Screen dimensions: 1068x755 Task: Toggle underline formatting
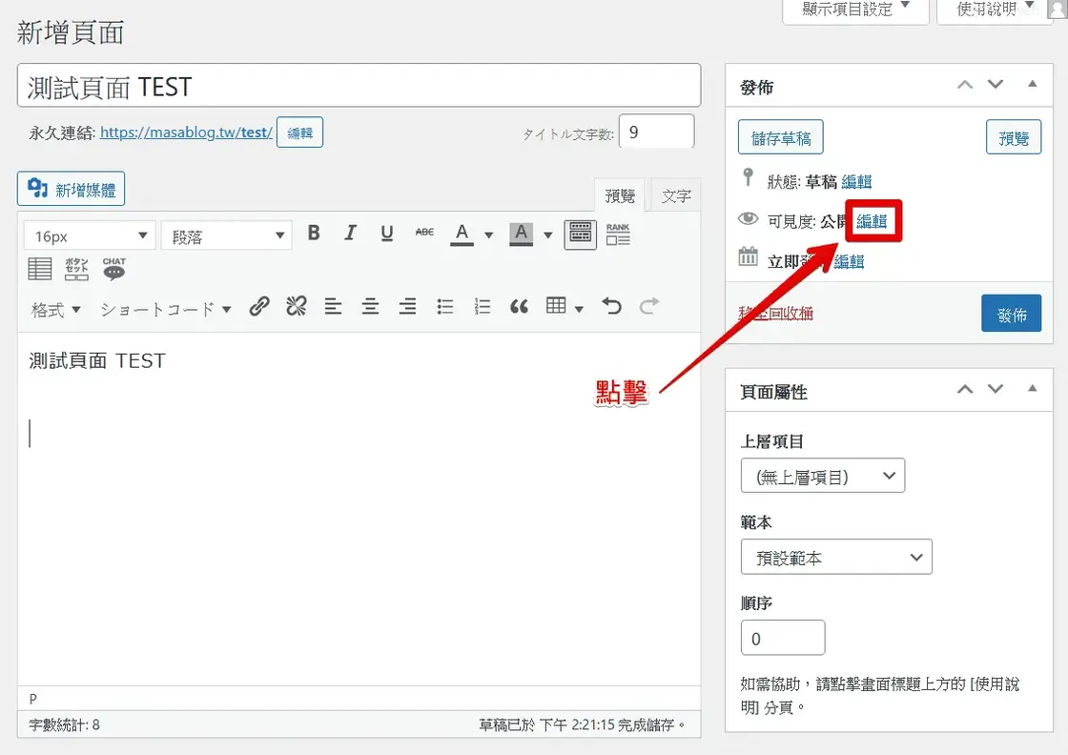(x=387, y=234)
